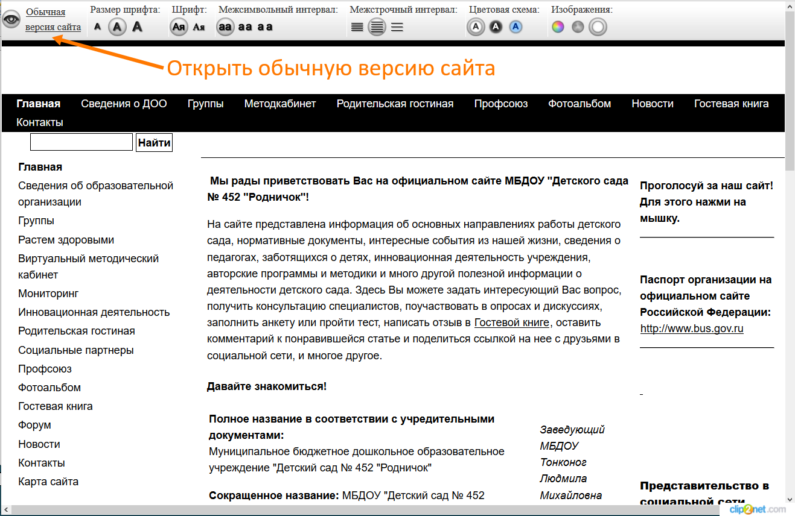Select the smallest font size icon
Screen dimensions: 795x516
click(98, 27)
